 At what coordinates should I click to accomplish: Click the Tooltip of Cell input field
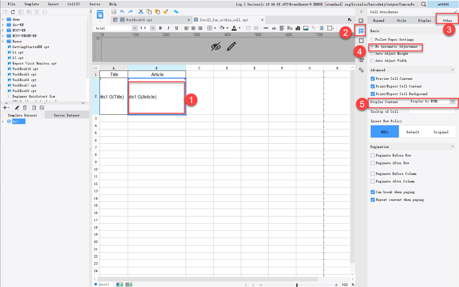pos(432,112)
